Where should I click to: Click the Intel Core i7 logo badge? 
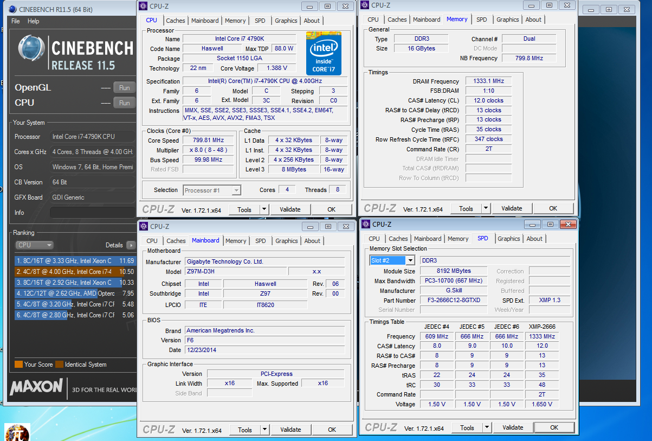324,53
